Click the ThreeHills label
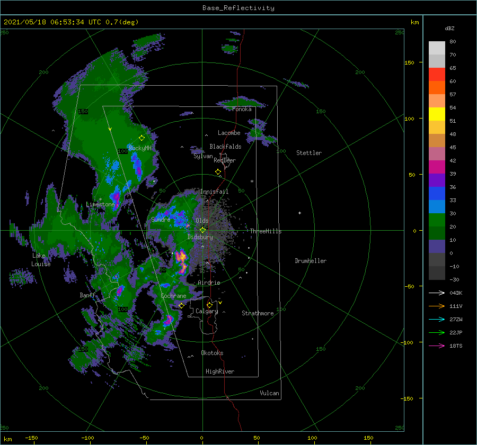The height and width of the screenshot is (445, 477). point(266,231)
